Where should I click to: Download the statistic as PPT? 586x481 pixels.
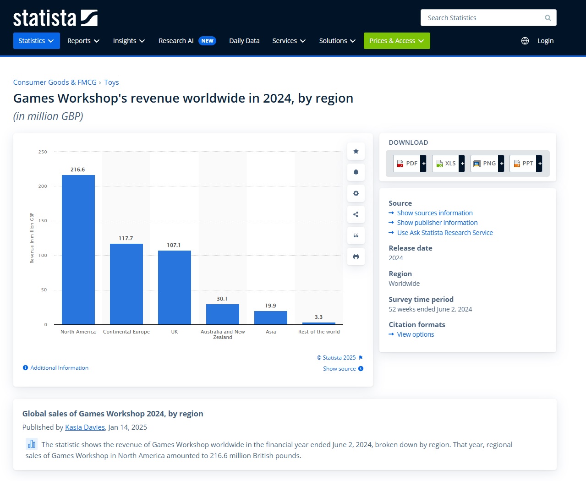click(x=526, y=164)
